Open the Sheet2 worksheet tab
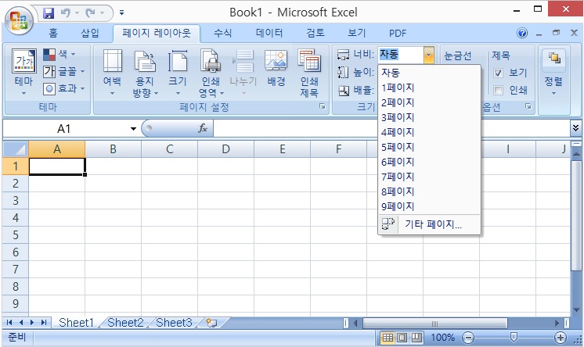 125,323
